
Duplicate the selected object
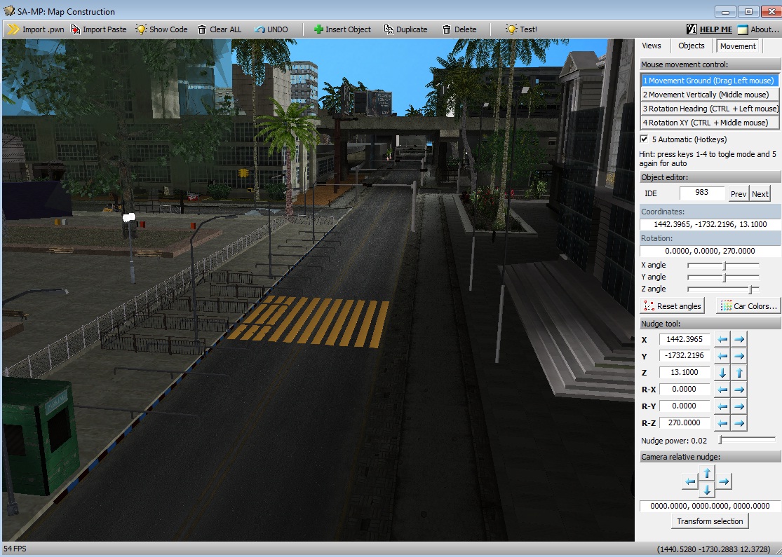pos(405,29)
